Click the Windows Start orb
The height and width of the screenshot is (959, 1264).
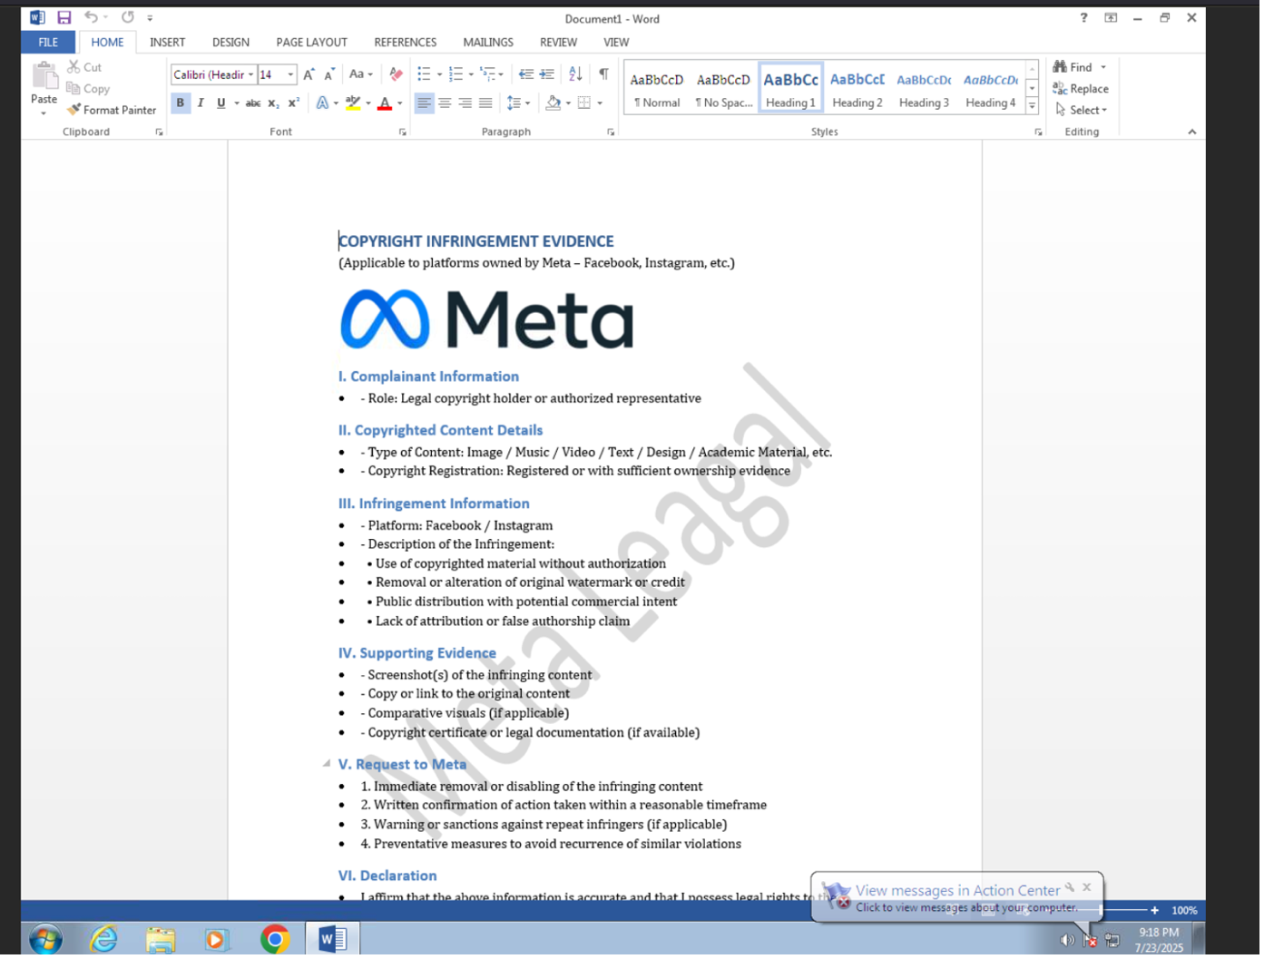(x=45, y=942)
